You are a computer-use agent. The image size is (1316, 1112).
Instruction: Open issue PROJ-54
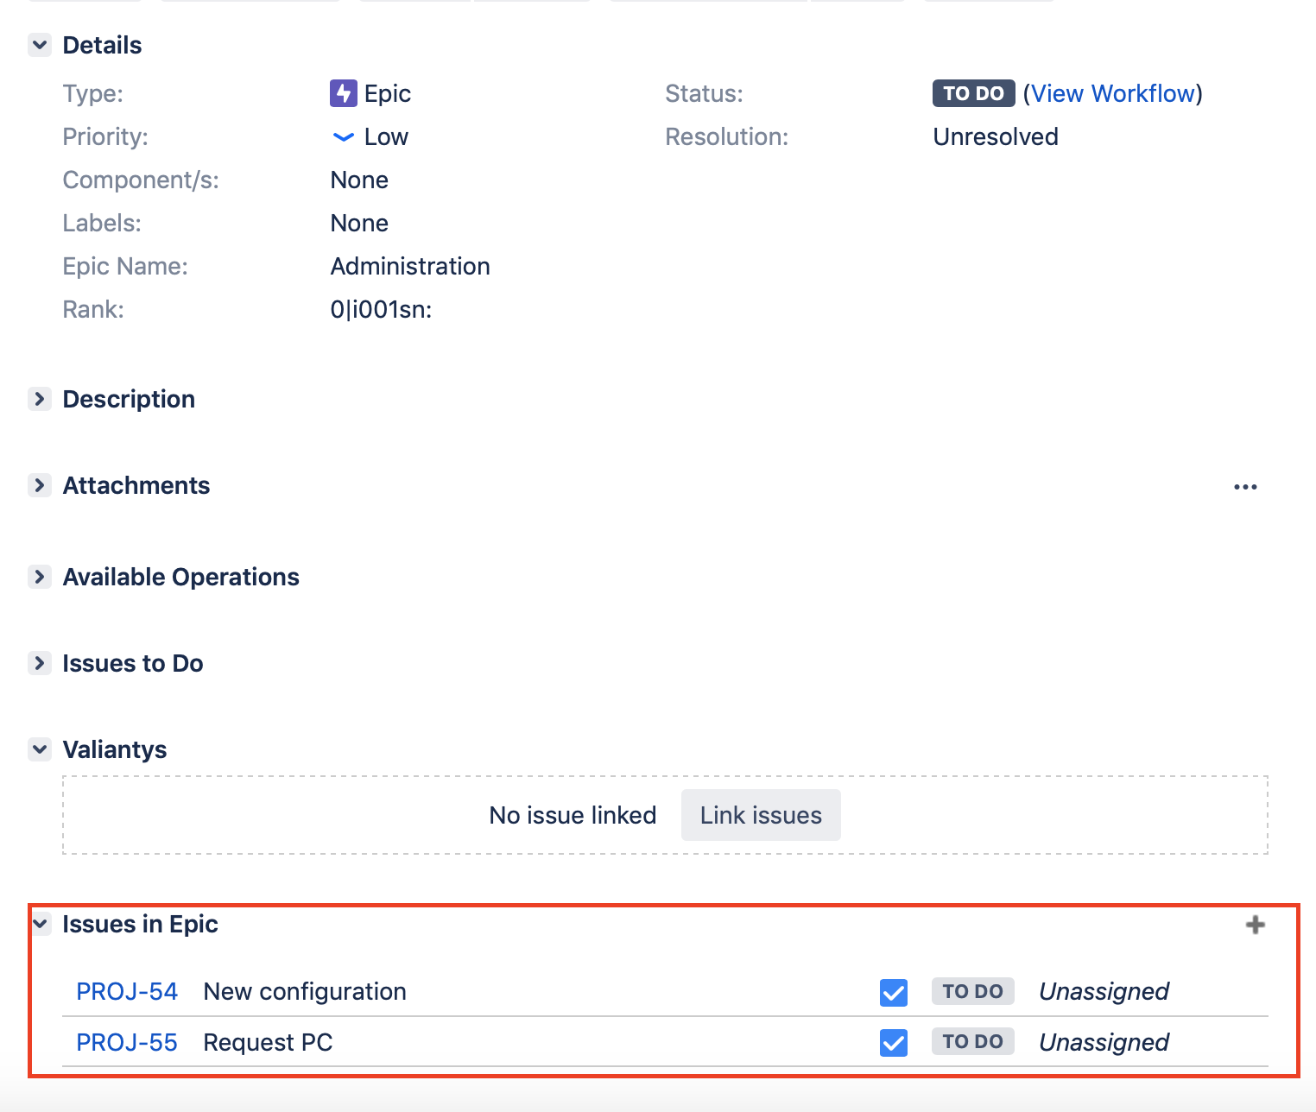coord(126,991)
